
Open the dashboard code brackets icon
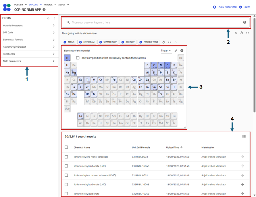pyautogui.click(x=170, y=42)
